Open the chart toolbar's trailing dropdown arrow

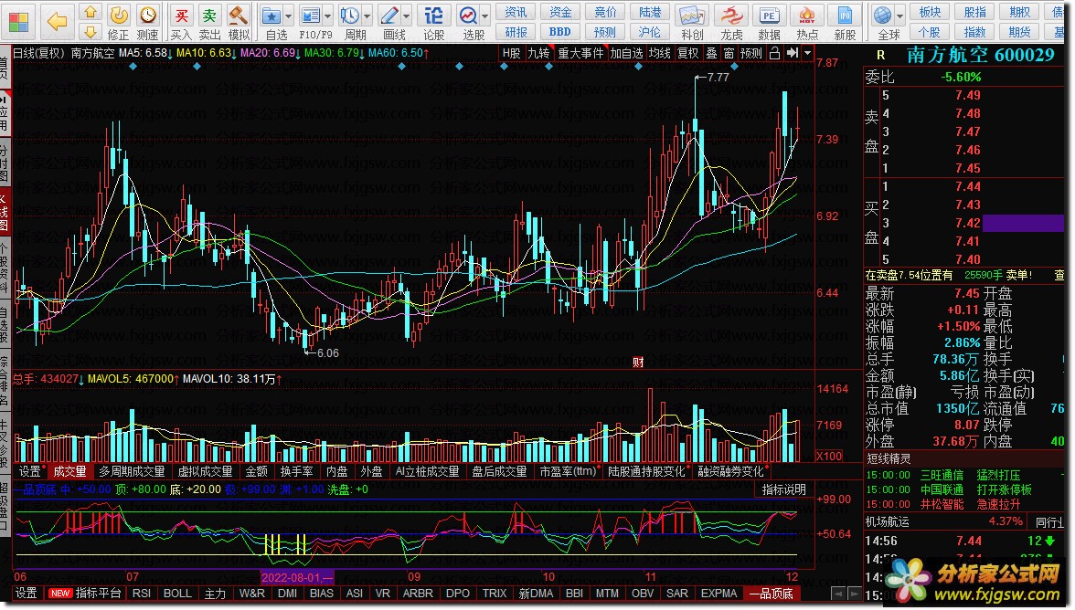tap(808, 53)
